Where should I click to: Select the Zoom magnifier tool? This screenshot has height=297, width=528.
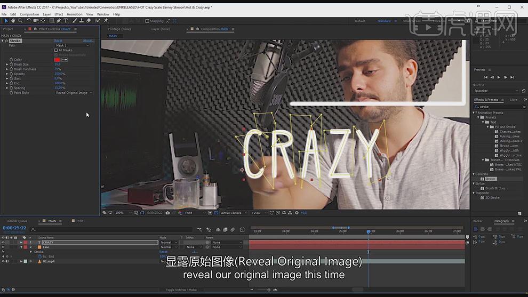(x=20, y=21)
